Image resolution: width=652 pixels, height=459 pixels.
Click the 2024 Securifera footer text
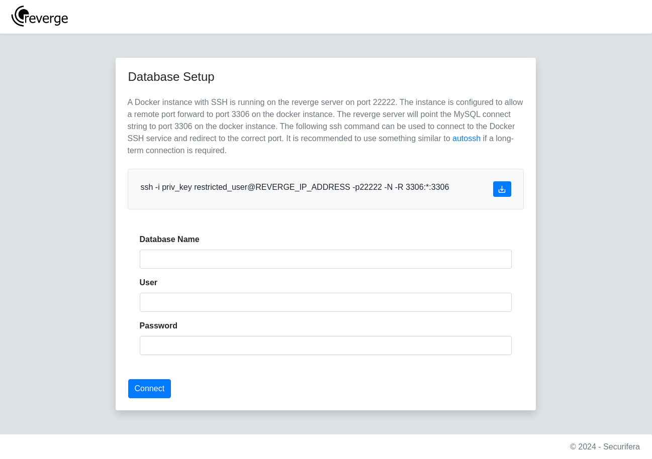[x=605, y=446]
